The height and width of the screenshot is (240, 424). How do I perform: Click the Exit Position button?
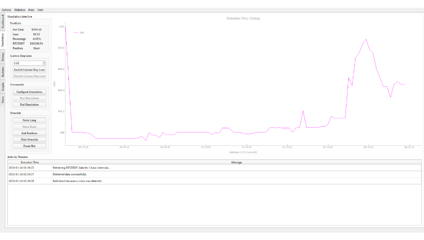click(x=29, y=133)
